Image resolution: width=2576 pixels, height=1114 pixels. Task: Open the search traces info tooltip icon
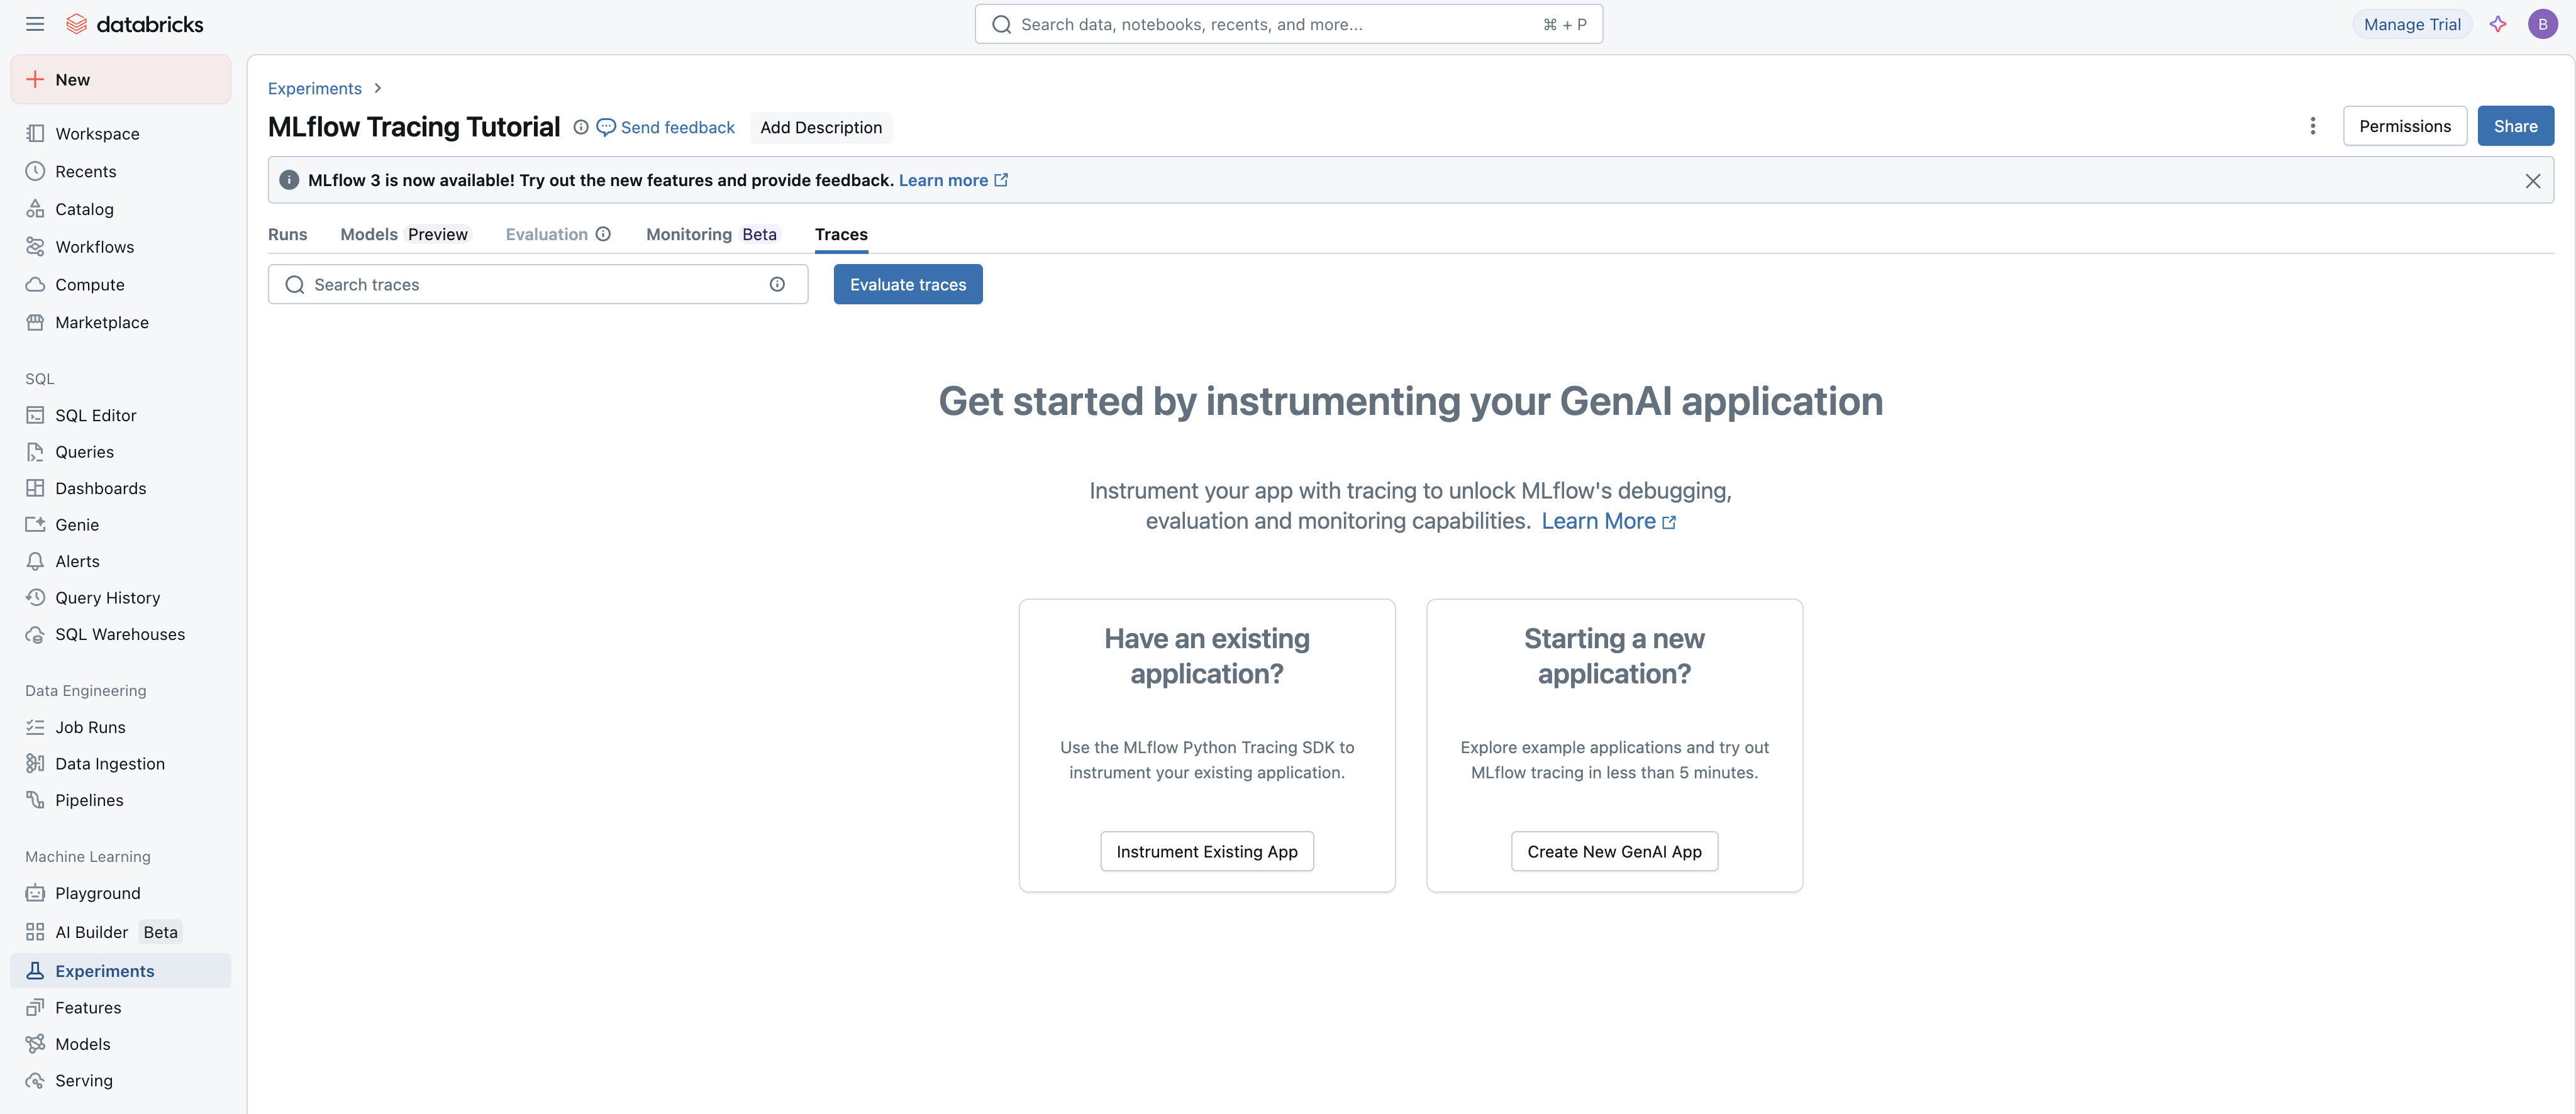778,284
